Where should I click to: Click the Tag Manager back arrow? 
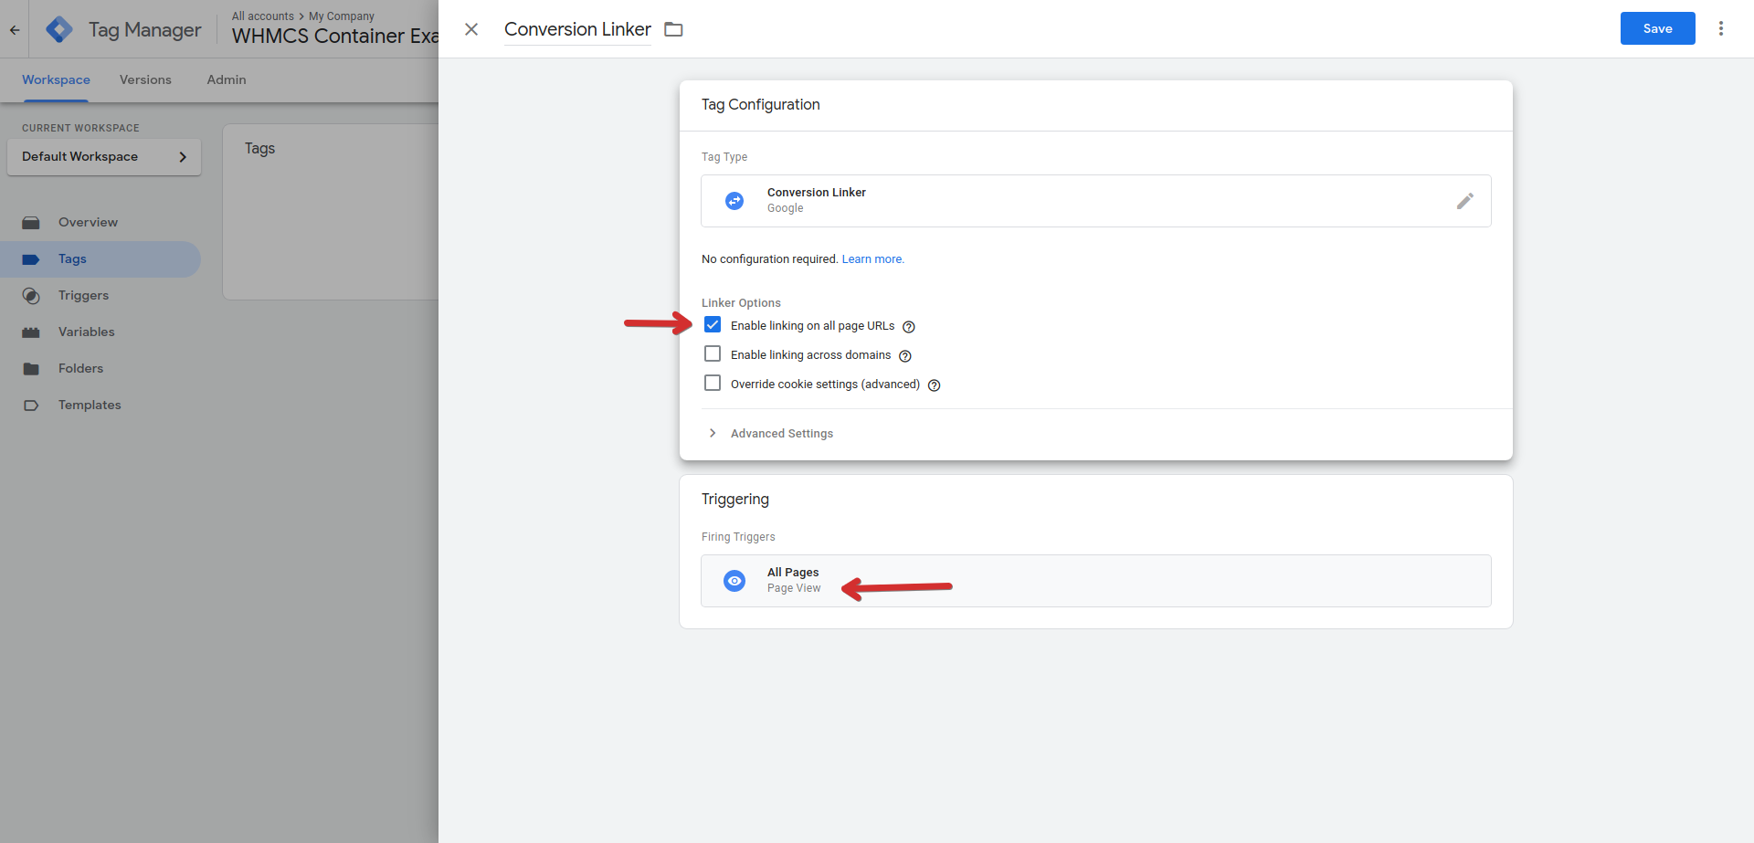[15, 29]
